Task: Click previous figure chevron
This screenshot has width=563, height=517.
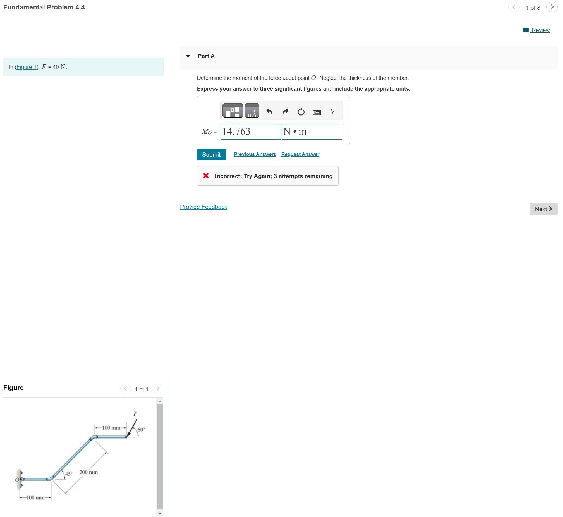Action: pyautogui.click(x=125, y=388)
